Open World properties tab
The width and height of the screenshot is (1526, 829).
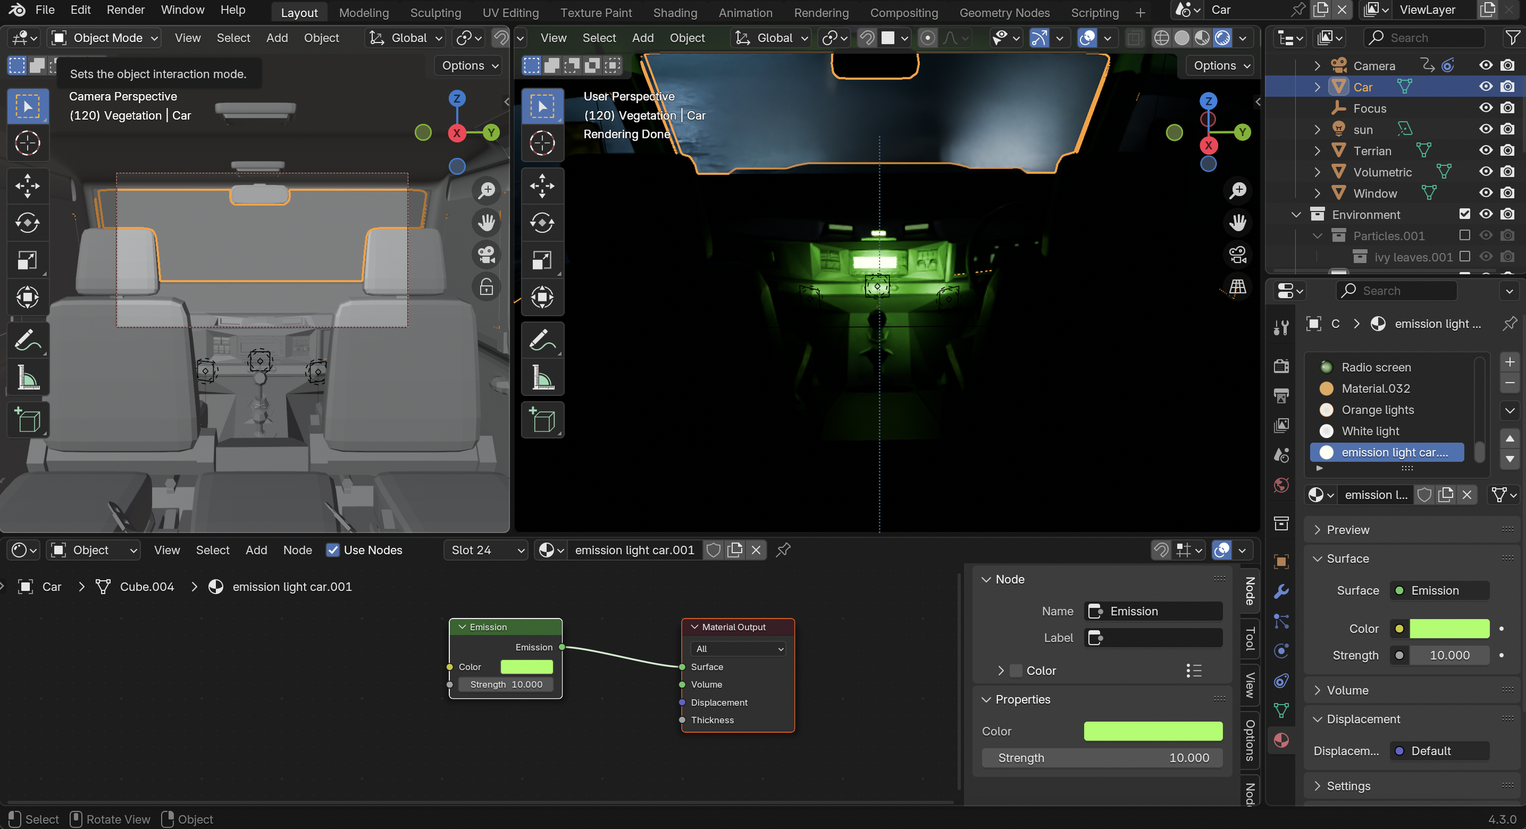pos(1282,486)
